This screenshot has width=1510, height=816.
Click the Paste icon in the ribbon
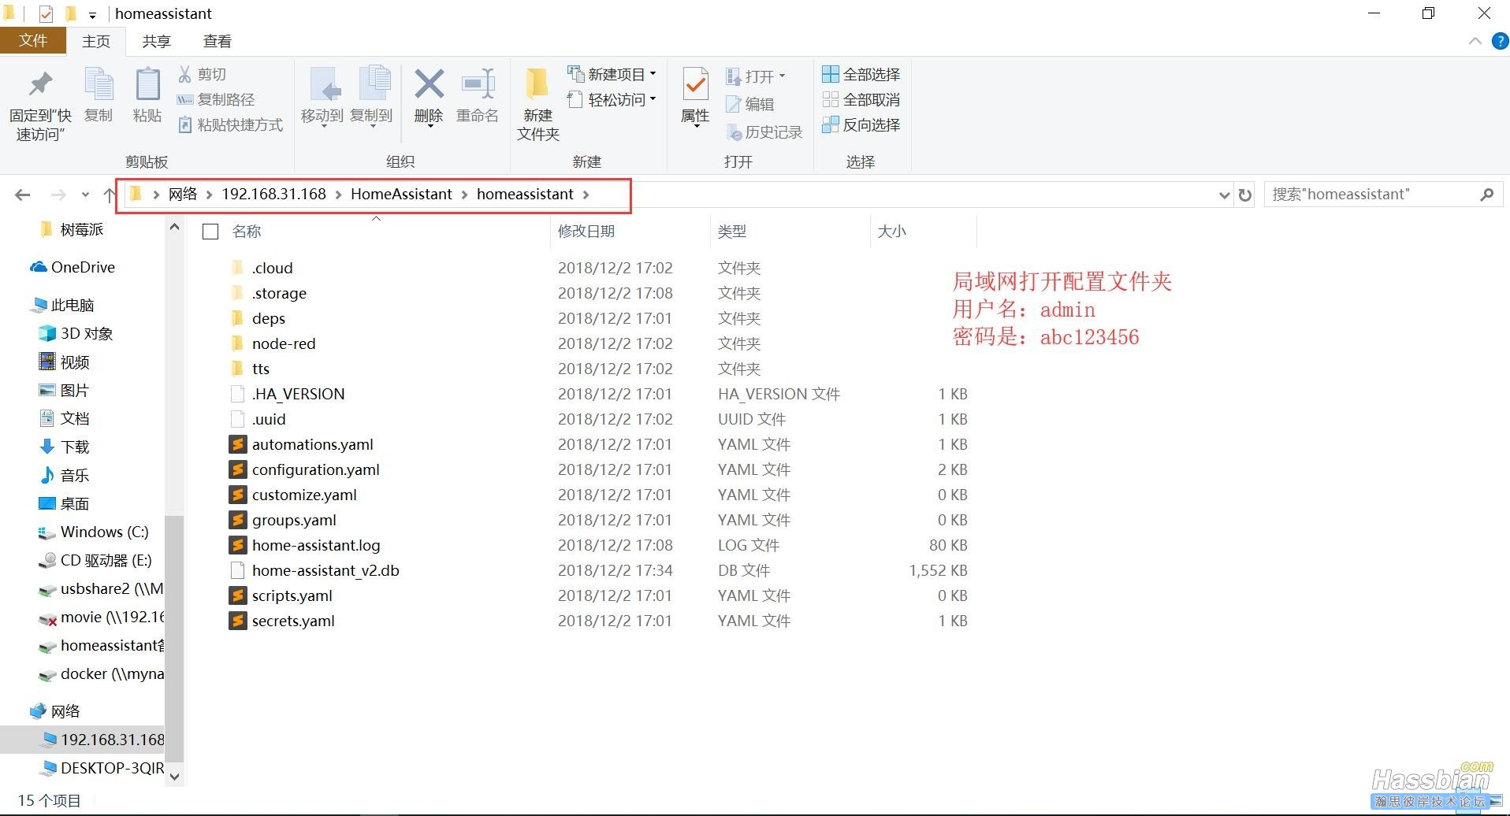147,85
